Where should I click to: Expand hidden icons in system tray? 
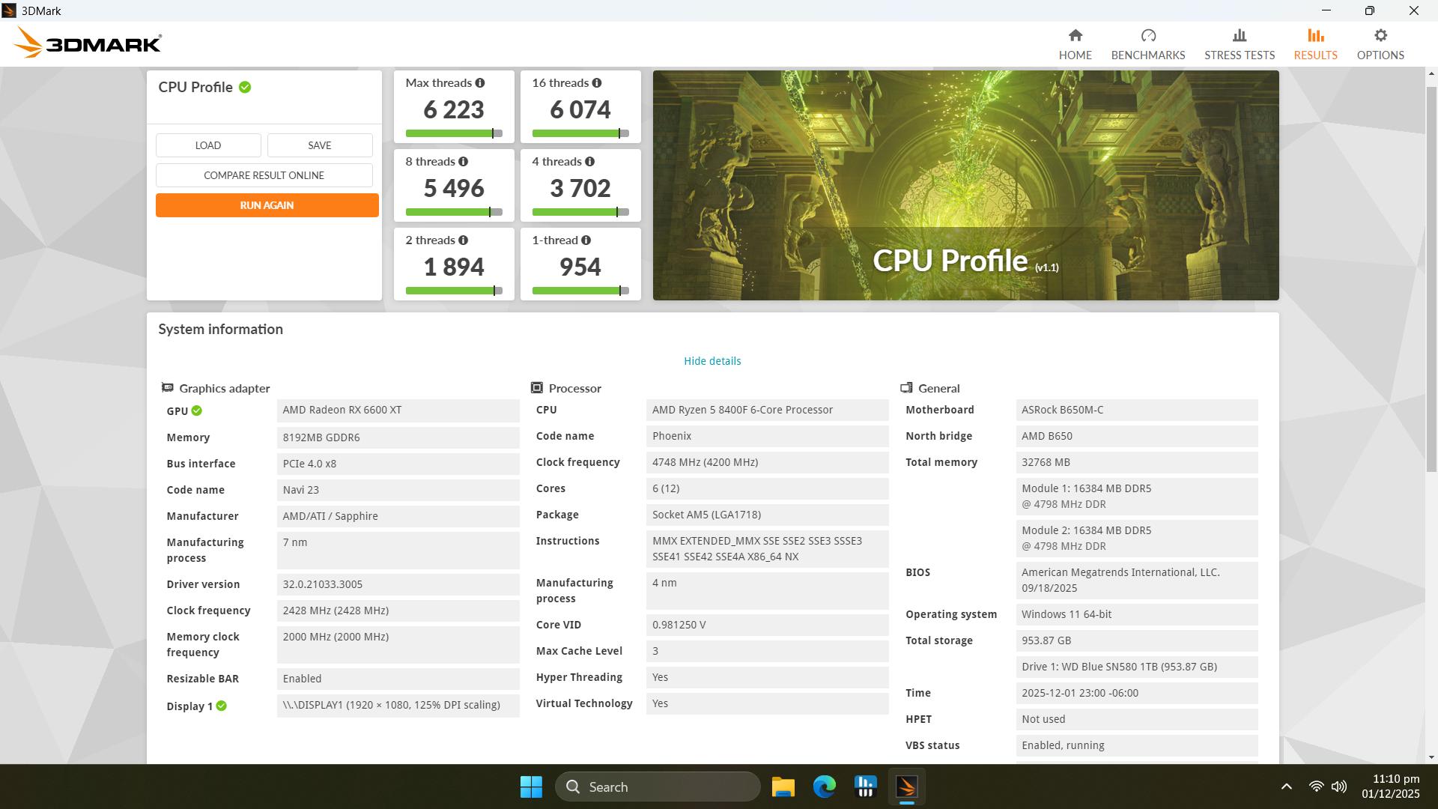pyautogui.click(x=1287, y=787)
